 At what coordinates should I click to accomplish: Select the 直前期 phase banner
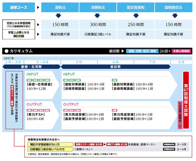click(x=116, y=67)
